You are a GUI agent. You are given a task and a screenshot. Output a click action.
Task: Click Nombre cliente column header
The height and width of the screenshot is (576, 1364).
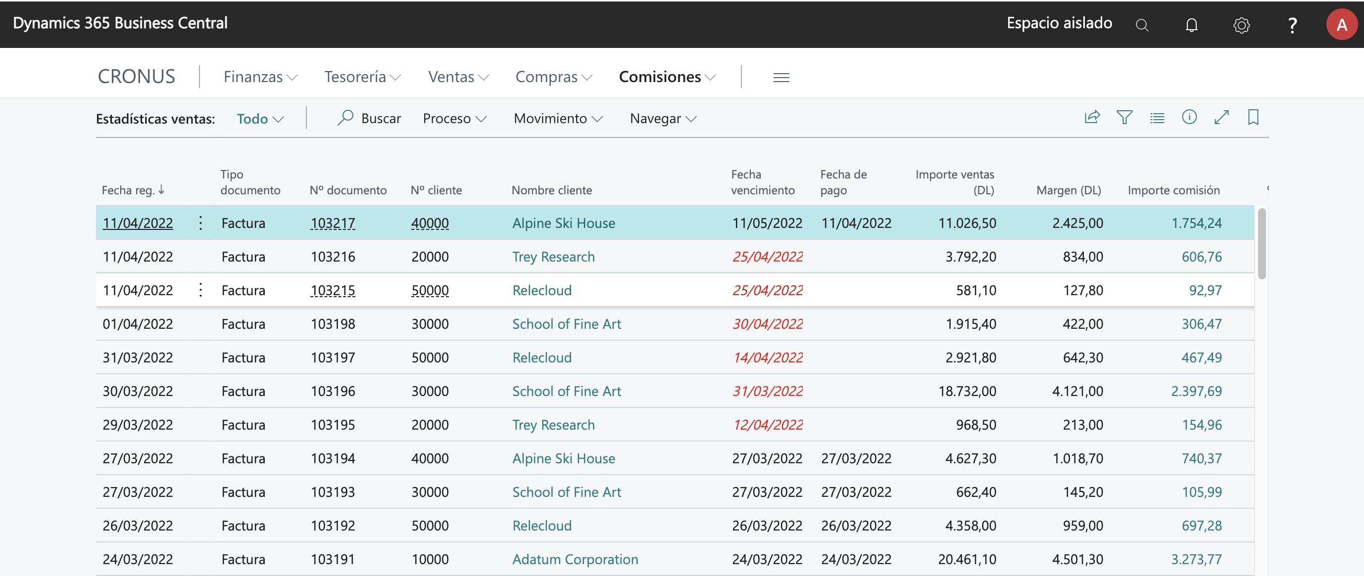pos(551,190)
